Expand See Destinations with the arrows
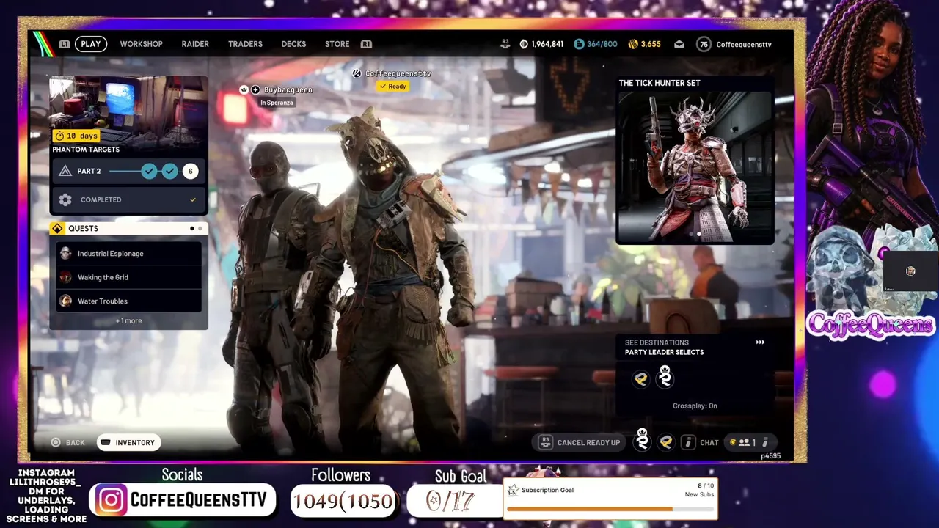 760,342
